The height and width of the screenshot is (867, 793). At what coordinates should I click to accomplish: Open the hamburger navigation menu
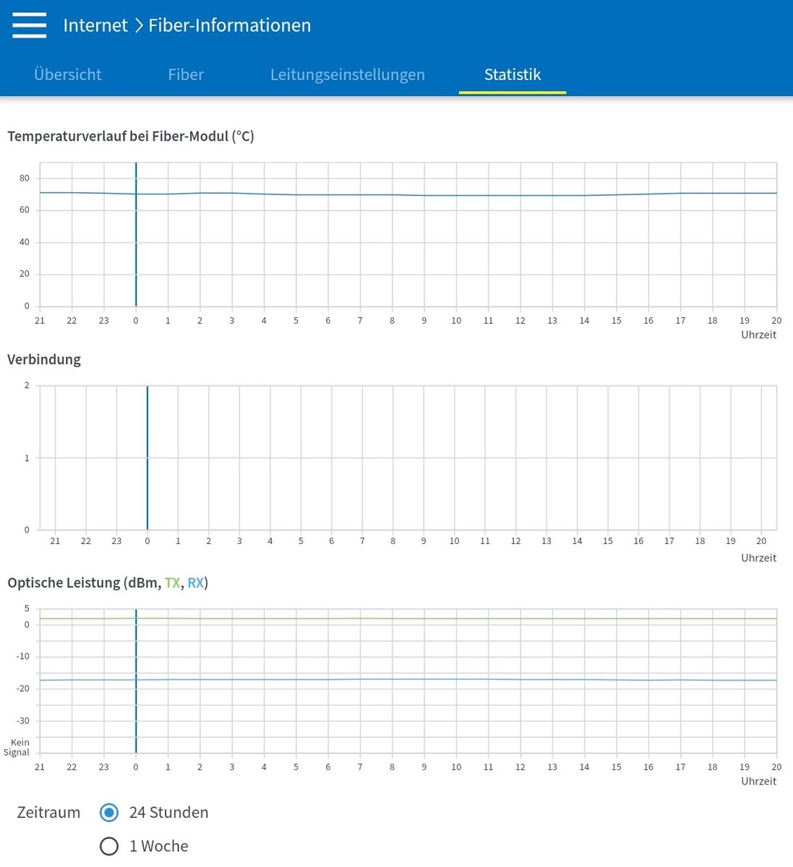click(x=30, y=25)
